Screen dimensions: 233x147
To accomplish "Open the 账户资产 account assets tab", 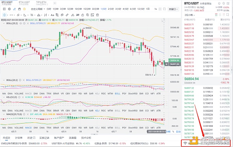I will coord(59,138).
